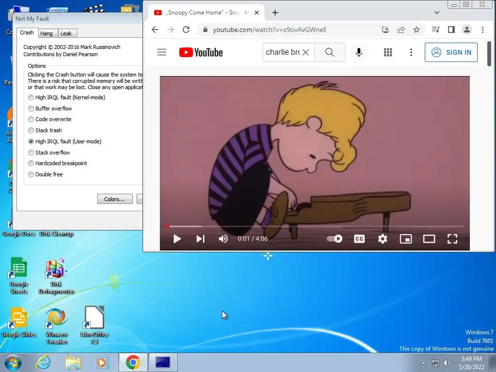Open the Windows Start menu

(13, 362)
